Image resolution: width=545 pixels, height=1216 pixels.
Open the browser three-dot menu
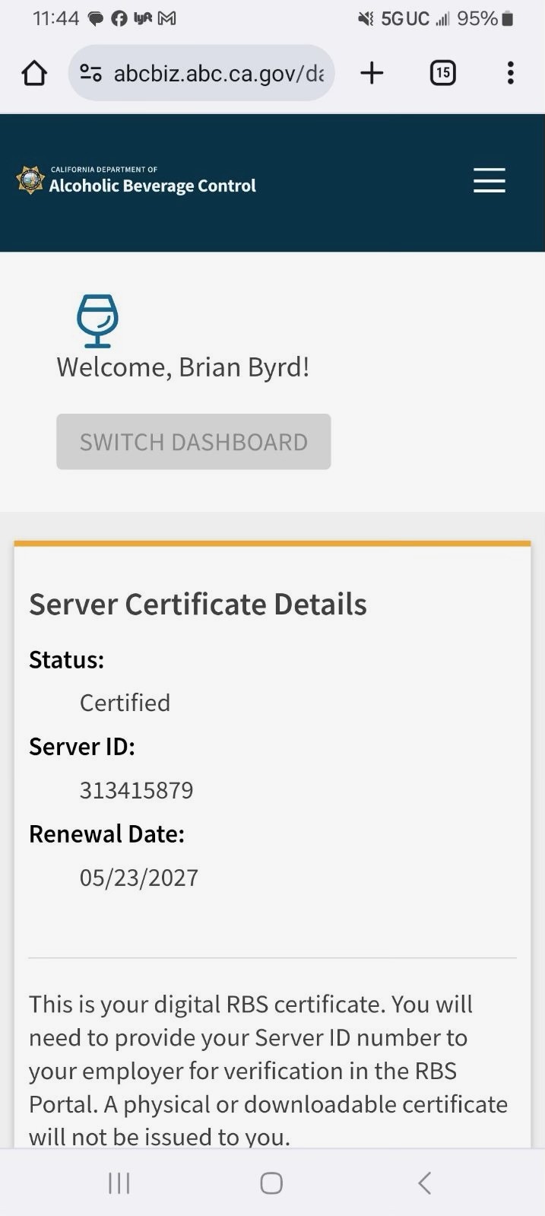pos(510,73)
